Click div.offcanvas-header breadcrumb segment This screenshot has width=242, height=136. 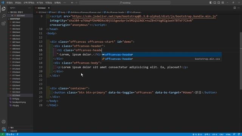[114, 12]
